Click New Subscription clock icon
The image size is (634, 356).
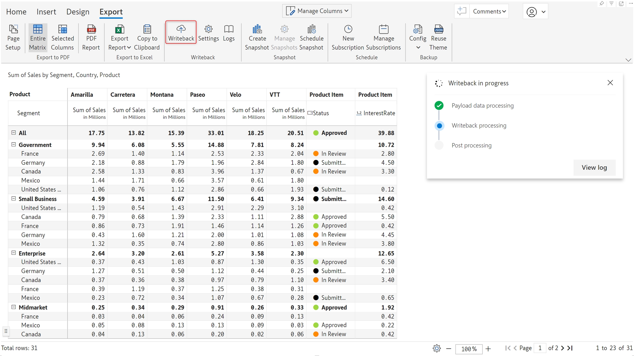348,29
